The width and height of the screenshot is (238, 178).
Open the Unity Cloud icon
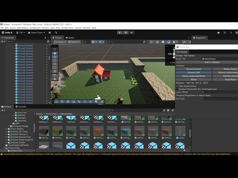pyautogui.click(x=219, y=33)
